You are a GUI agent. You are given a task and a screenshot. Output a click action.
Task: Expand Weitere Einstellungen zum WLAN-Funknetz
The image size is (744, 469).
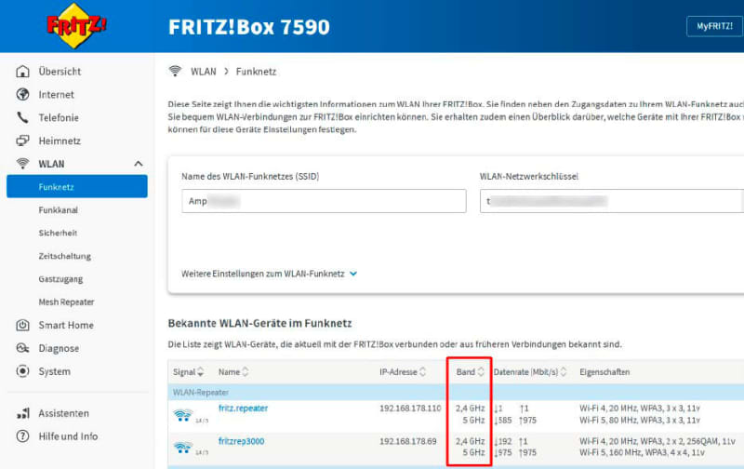pos(269,274)
